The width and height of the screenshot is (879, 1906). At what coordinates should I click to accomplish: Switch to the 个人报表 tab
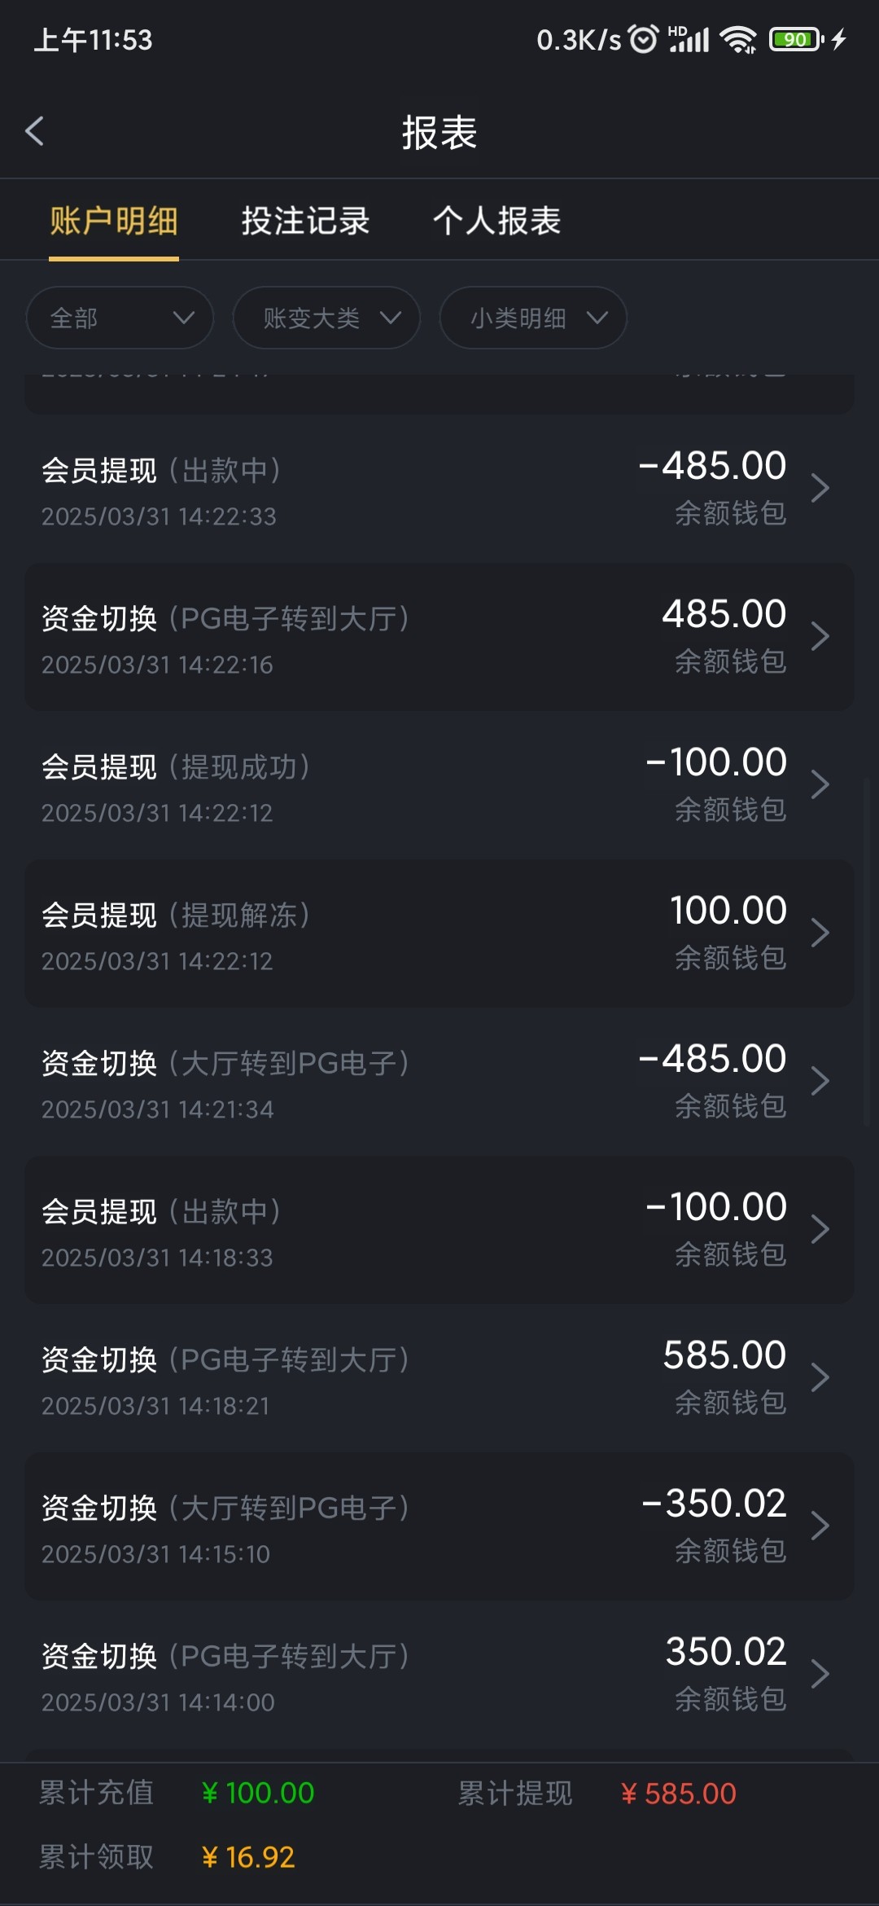[496, 221]
